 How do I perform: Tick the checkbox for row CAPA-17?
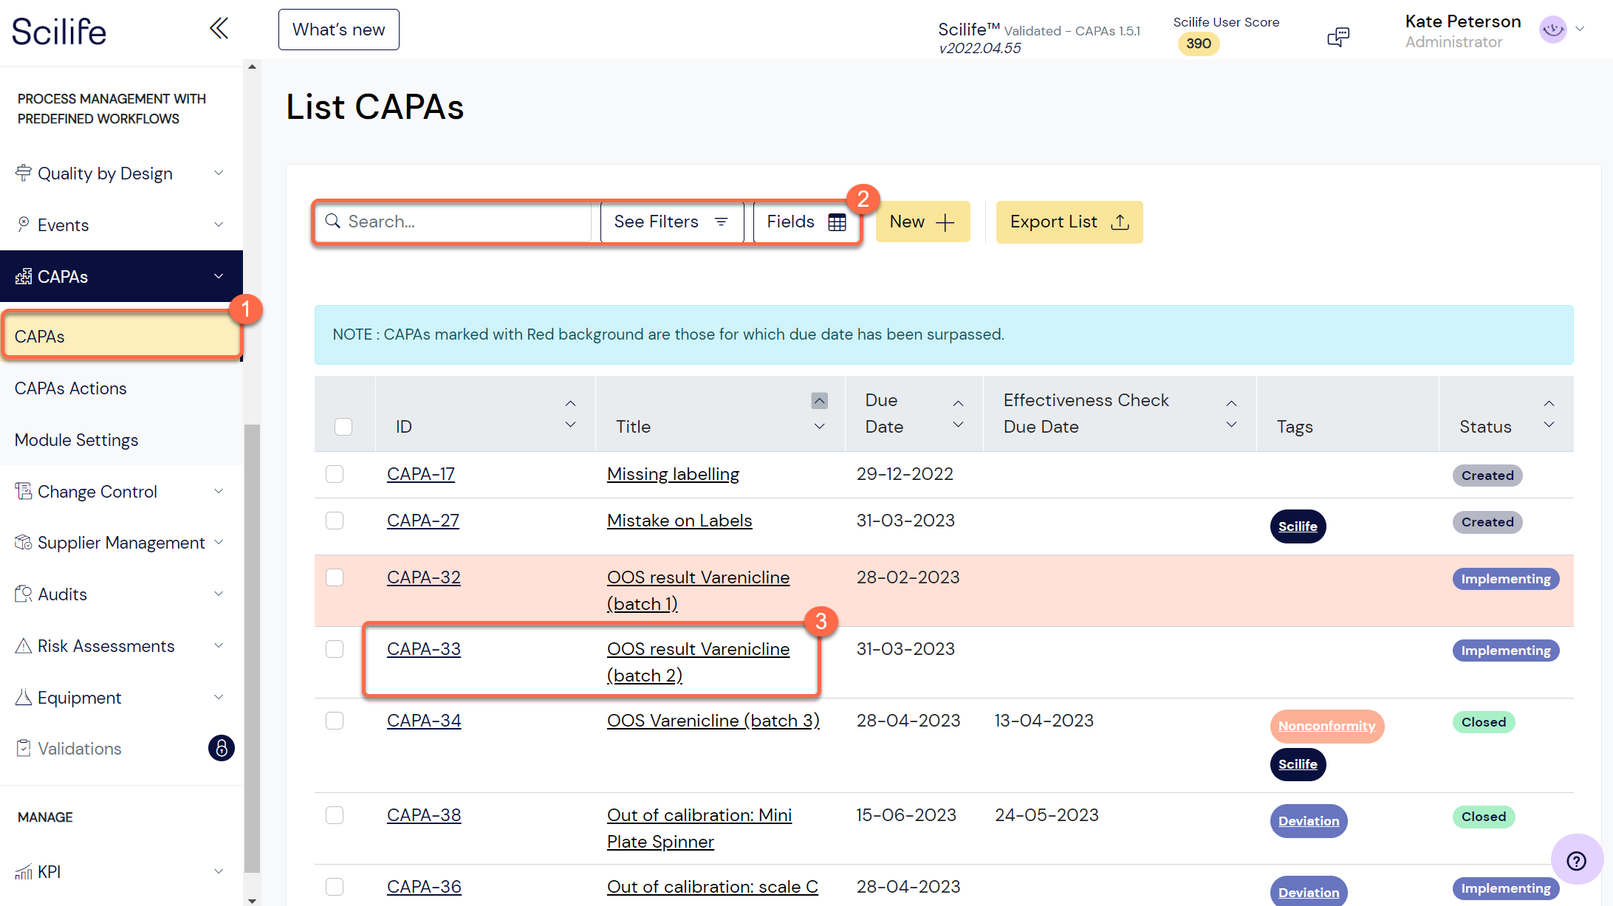coord(335,473)
